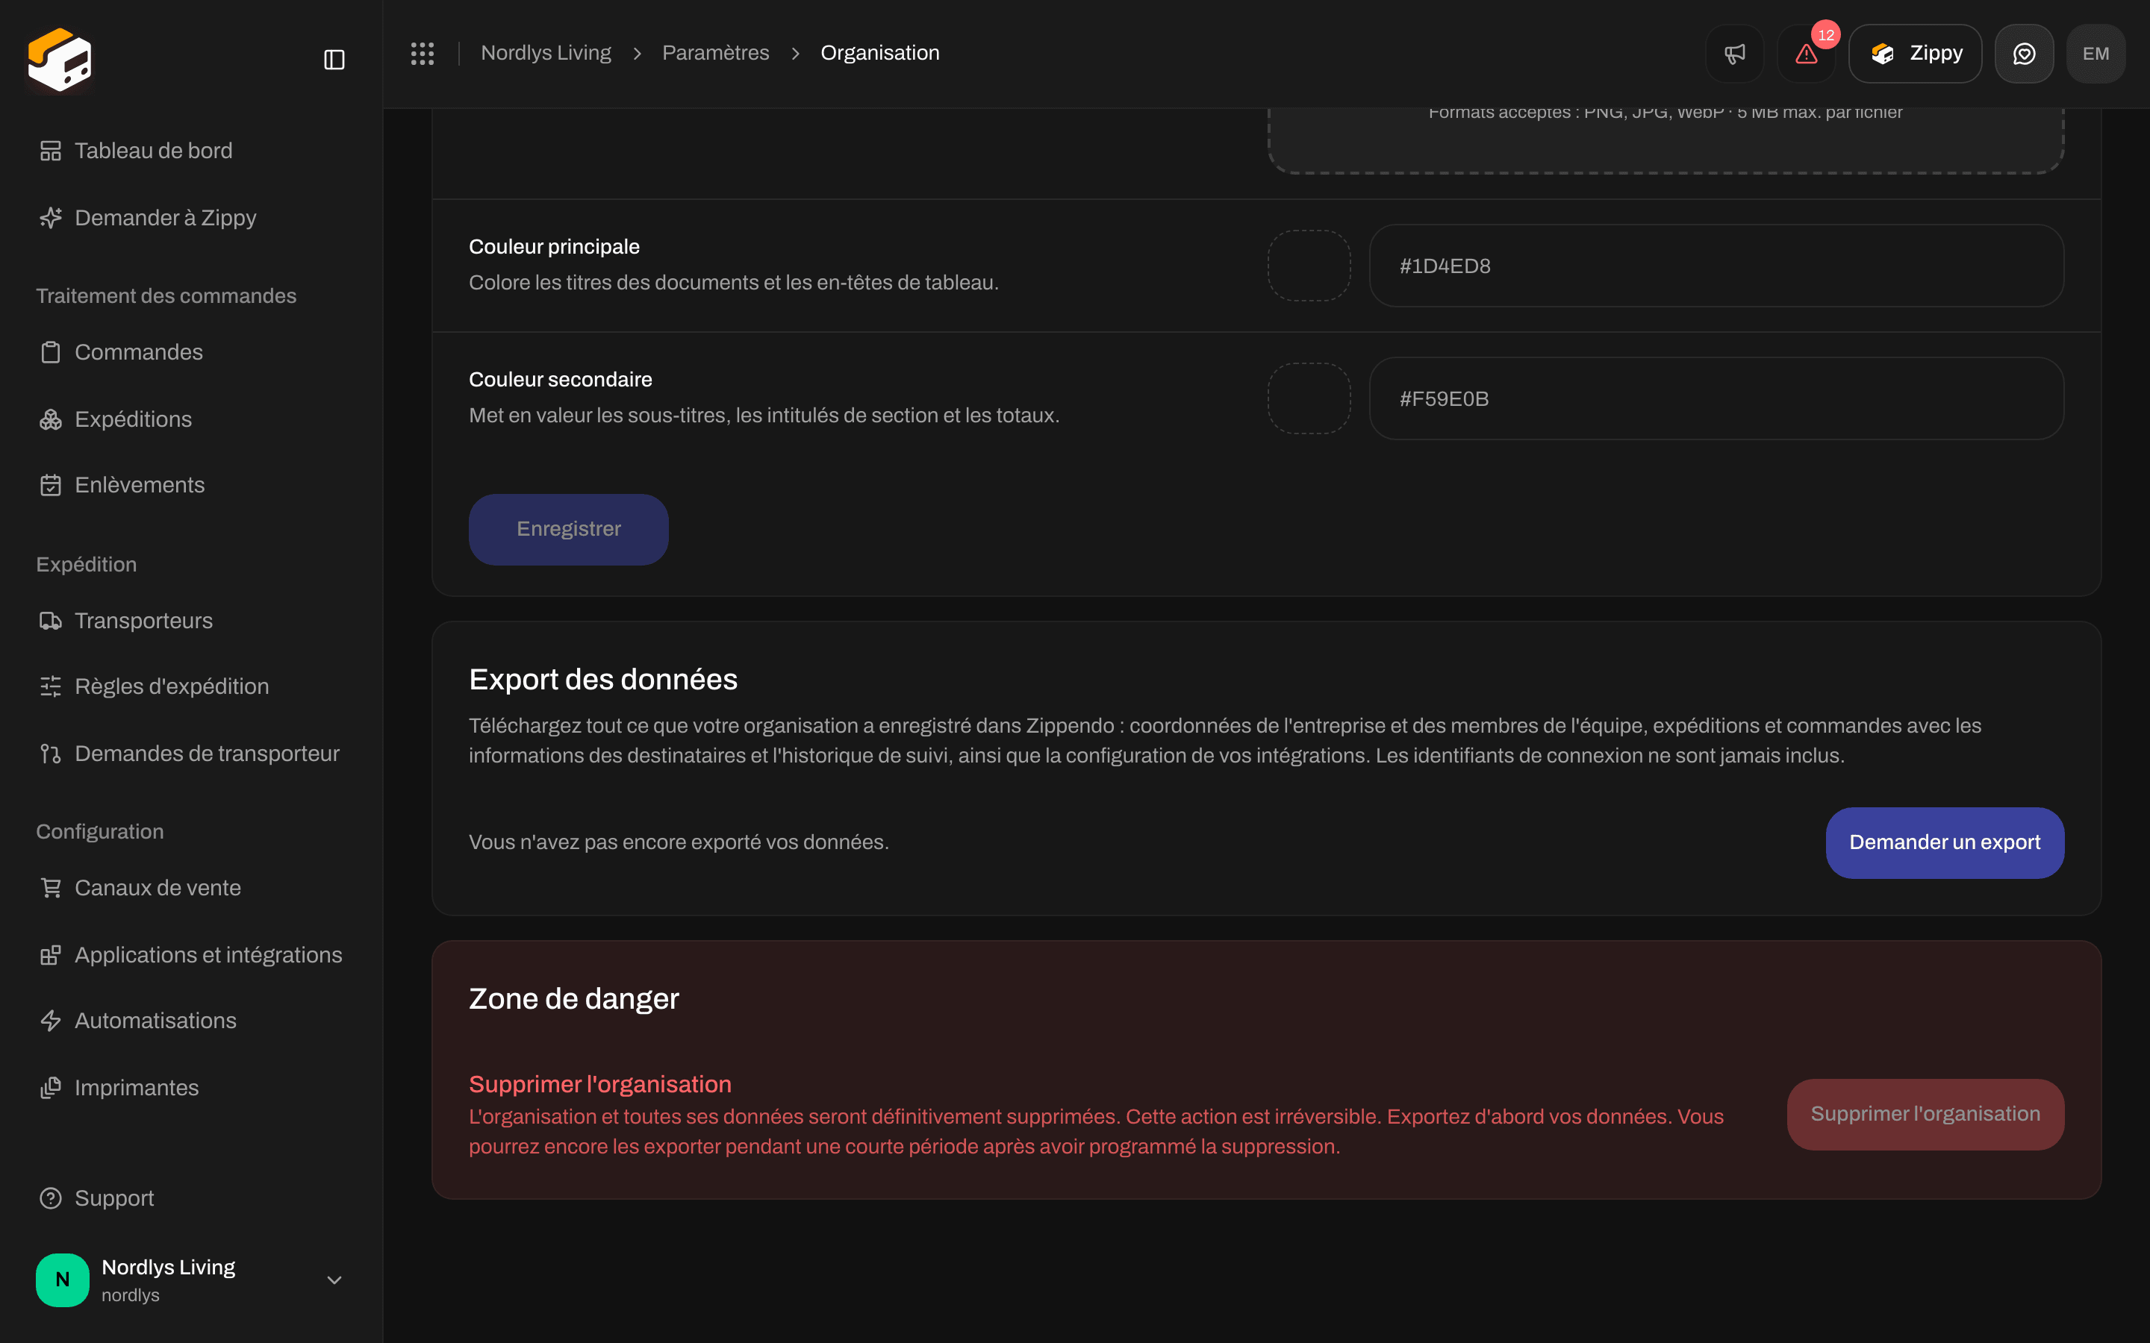This screenshot has height=1343, width=2150.
Task: Click the Canaux de vente cart icon
Action: 51,887
